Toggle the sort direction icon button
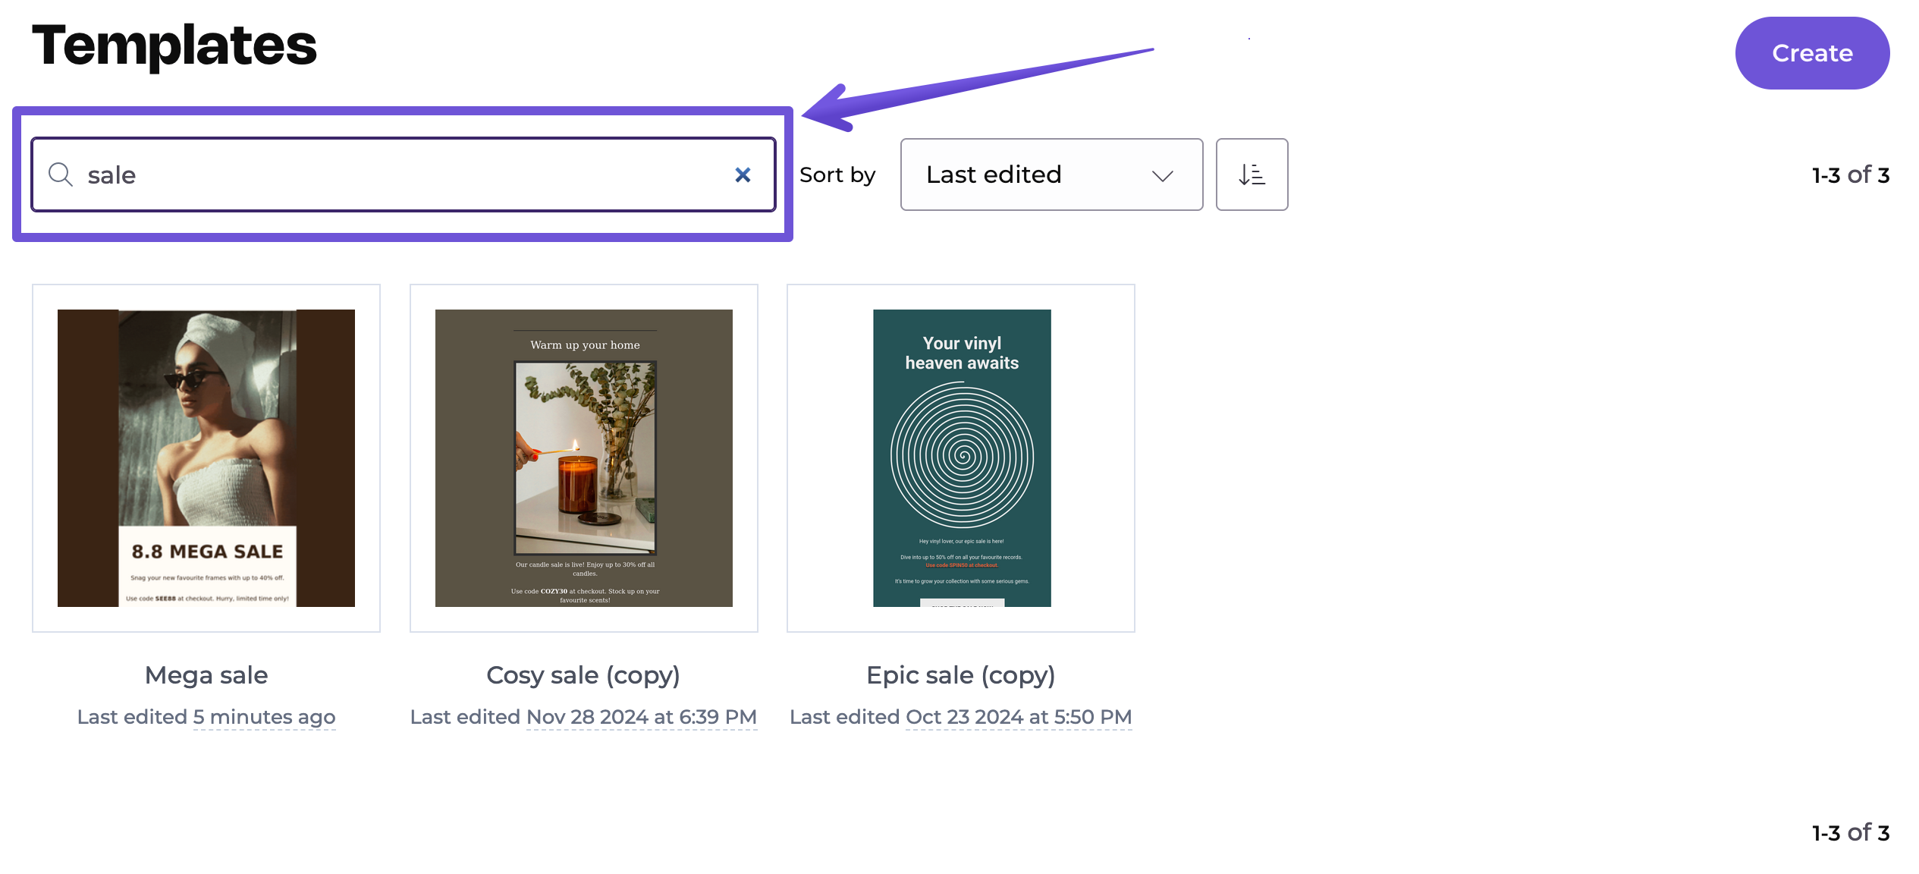 pos(1252,174)
